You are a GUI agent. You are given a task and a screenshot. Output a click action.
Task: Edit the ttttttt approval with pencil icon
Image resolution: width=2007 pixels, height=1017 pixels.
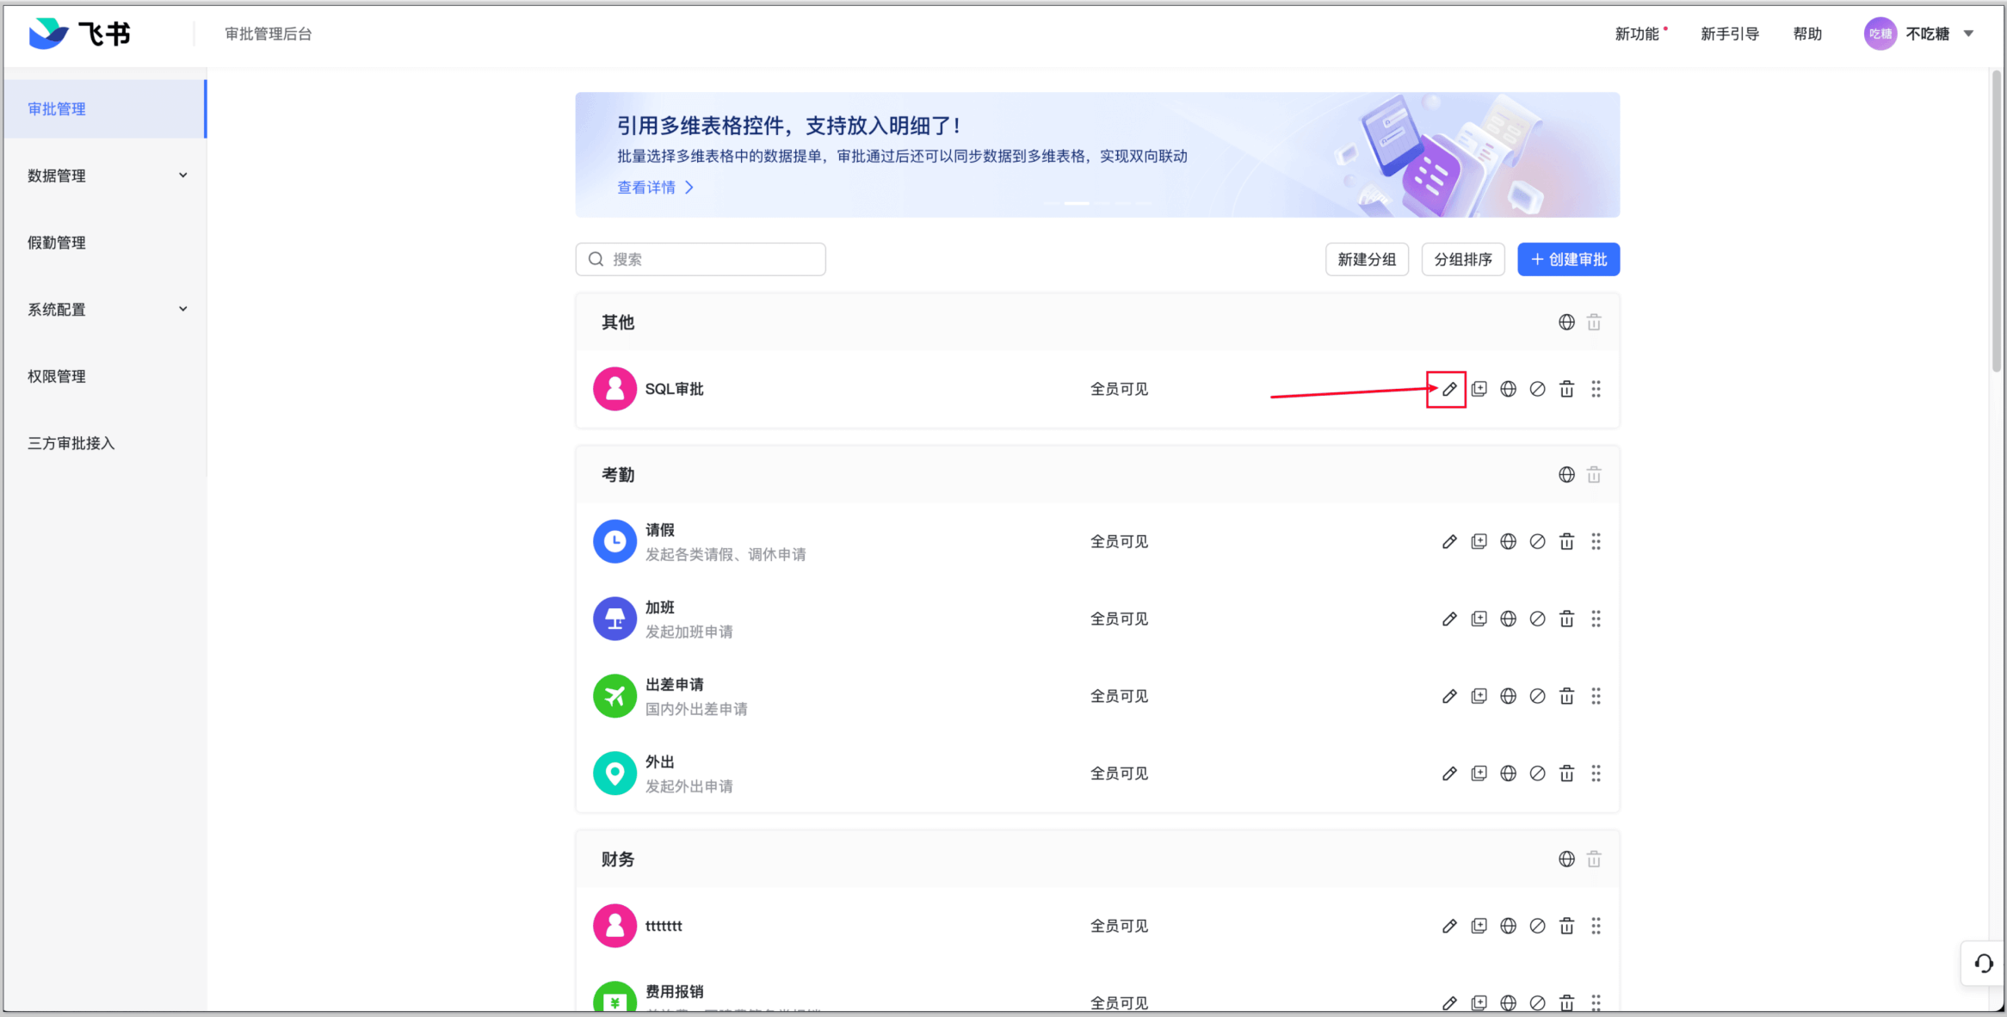pos(1449,926)
